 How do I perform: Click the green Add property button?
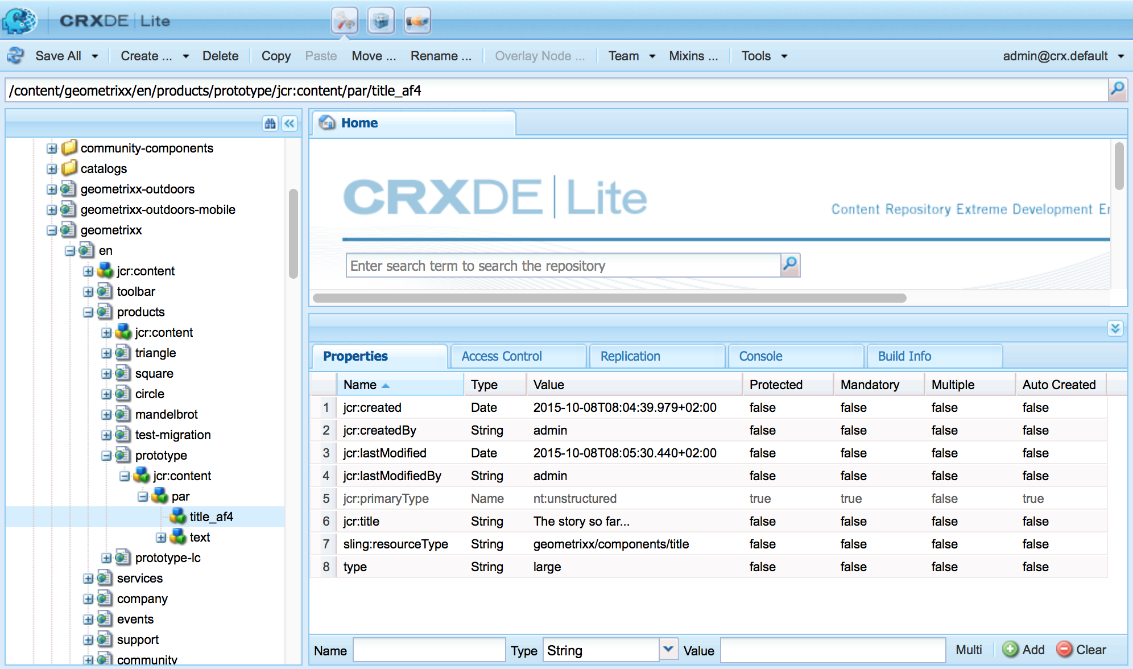1024,650
